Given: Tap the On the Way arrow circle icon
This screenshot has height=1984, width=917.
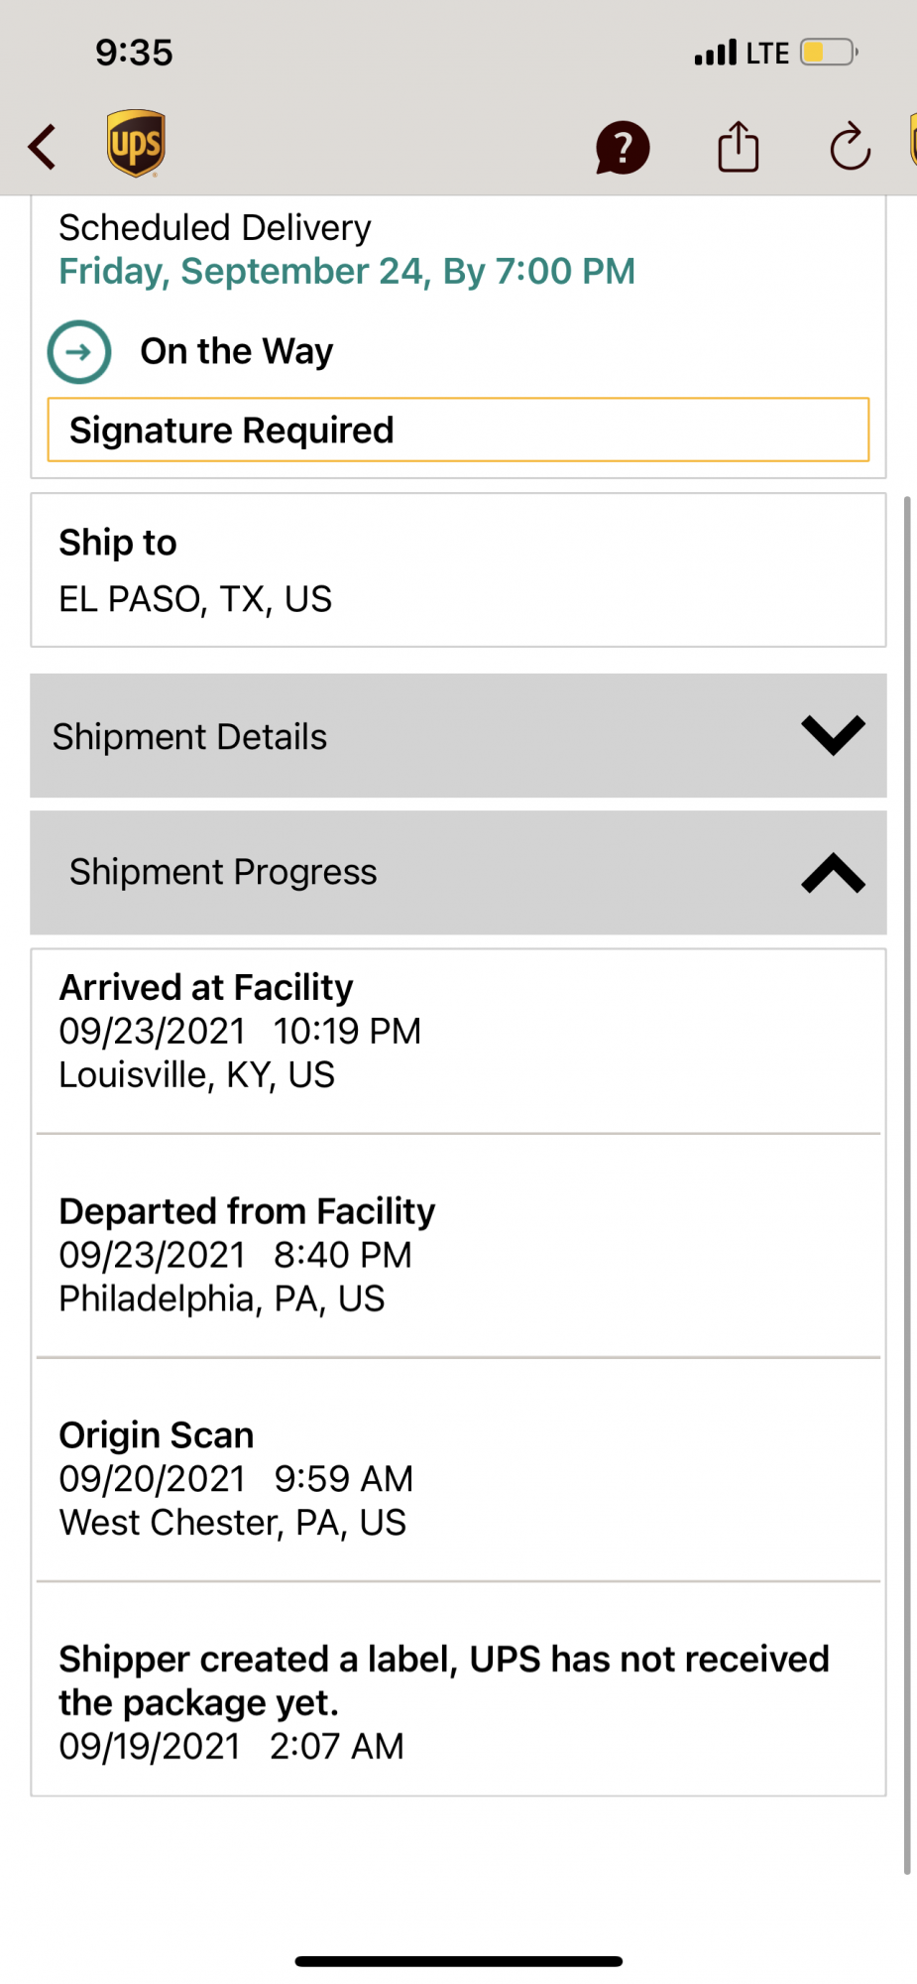Looking at the screenshot, I should (79, 352).
